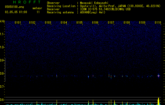Click the 0109 time marker
Image resolution: width=165 pixels, height=105 pixels.
[142, 23]
